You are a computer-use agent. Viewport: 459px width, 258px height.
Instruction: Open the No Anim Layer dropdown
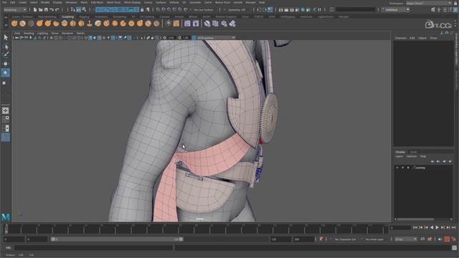pos(374,239)
